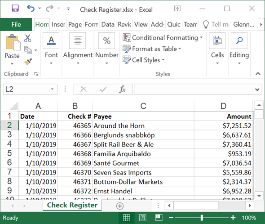Viewport: 265px width, 224px height.
Task: Expand the Number group button
Action: (107, 49)
